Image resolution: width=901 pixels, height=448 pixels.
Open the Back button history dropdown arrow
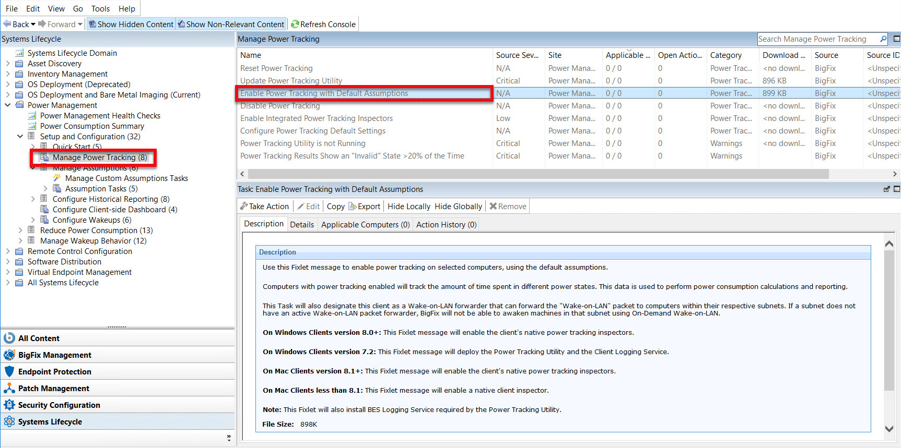pos(33,24)
